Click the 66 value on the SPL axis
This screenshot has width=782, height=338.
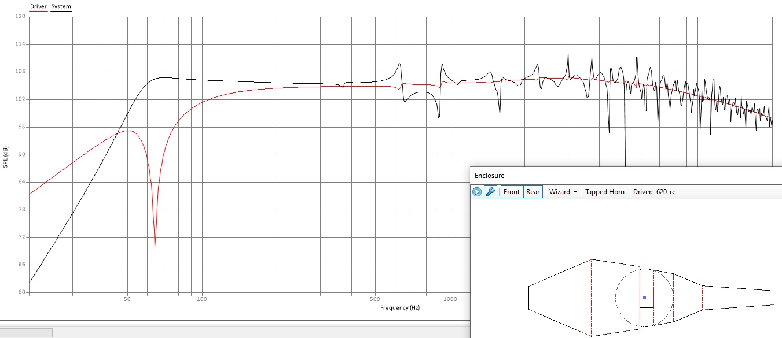tap(22, 265)
